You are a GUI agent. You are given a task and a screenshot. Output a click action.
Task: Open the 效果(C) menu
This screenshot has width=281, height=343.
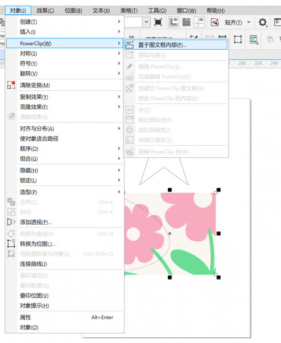point(45,10)
